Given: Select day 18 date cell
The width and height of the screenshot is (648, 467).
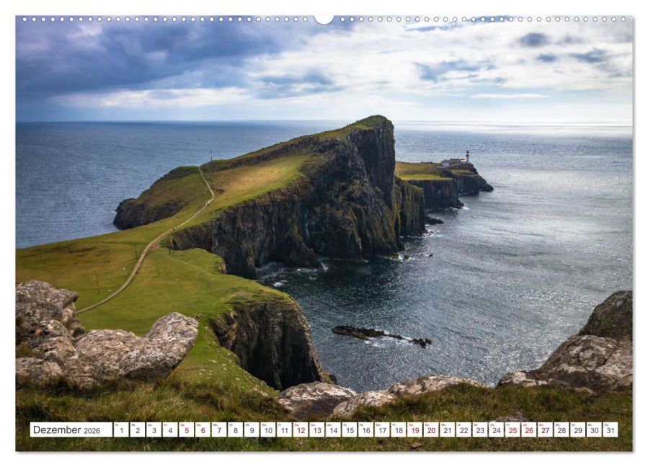Looking at the screenshot, I should click(399, 430).
